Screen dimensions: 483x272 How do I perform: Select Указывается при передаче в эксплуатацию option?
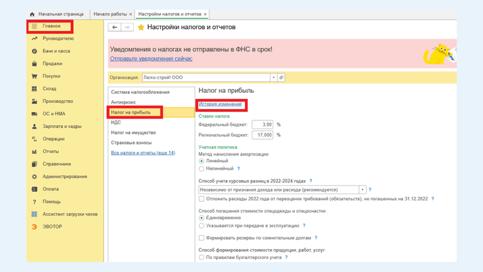click(x=202, y=226)
